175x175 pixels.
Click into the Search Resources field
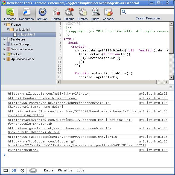coord(147,11)
